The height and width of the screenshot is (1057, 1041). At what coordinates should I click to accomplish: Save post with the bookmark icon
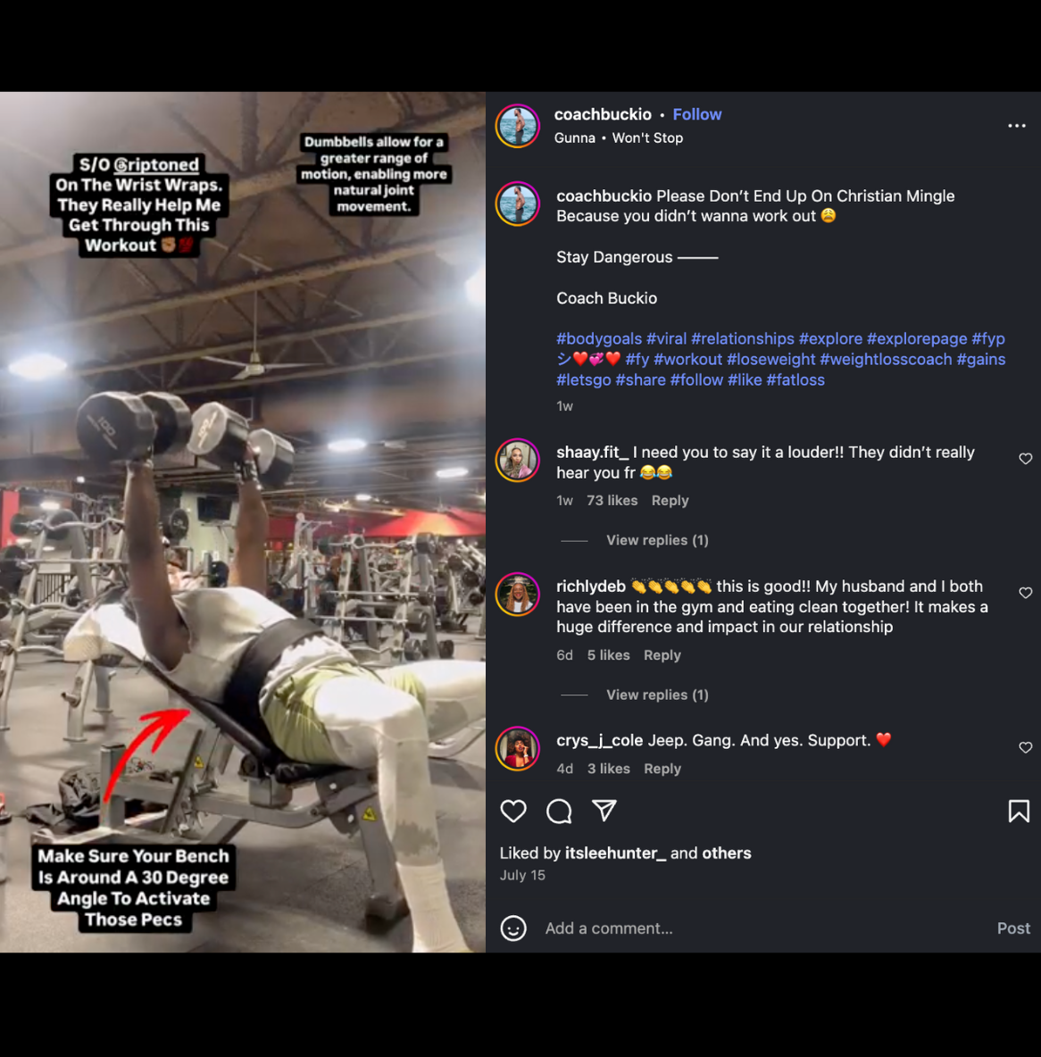point(1019,811)
